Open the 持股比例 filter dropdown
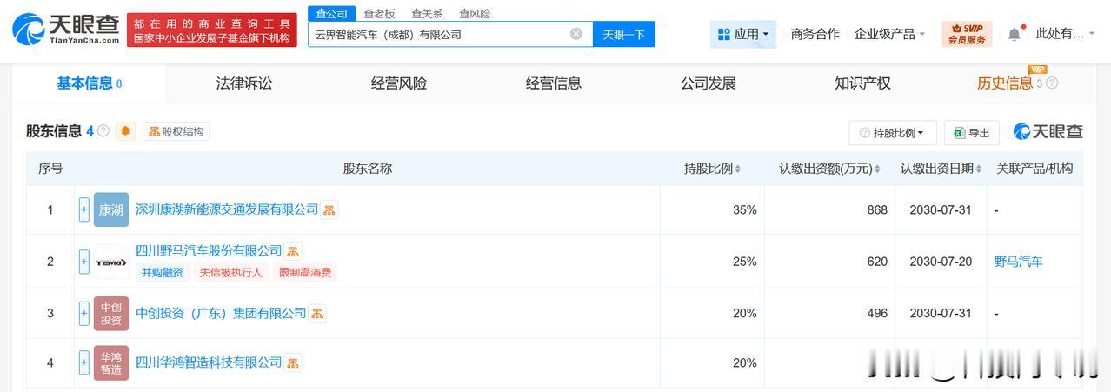This screenshot has height=392, width=1111. coord(893,133)
